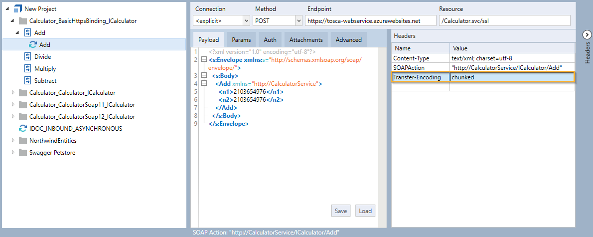Expand the Calculator_Calculator_ICalculator folder

point(13,93)
